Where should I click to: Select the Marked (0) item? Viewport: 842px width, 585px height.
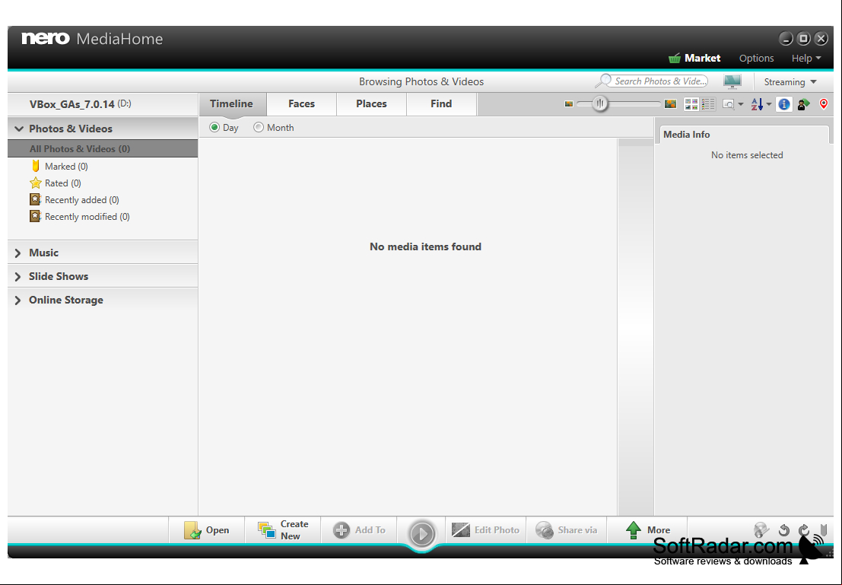[66, 167]
